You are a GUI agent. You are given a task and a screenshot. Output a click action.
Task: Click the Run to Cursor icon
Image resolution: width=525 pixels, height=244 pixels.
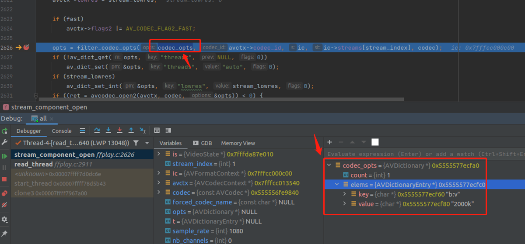pyautogui.click(x=143, y=131)
